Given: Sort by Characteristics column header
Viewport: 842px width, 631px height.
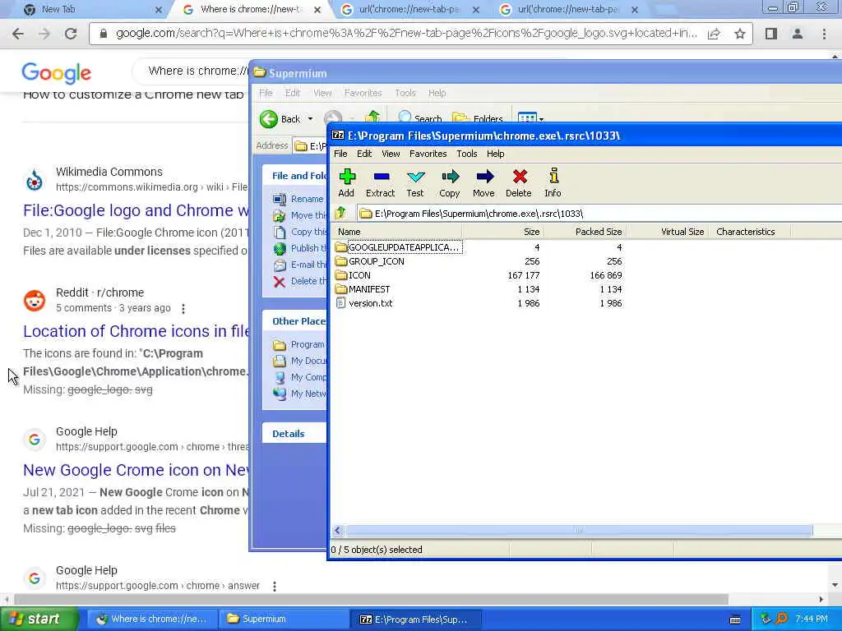Looking at the screenshot, I should tap(749, 232).
